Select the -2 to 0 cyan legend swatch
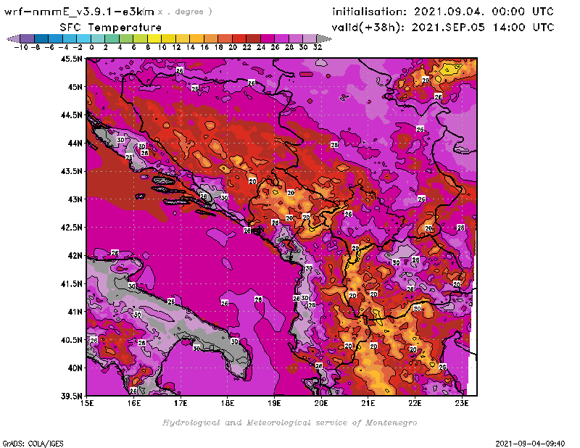Screen dimensions: 580x448 [83, 39]
